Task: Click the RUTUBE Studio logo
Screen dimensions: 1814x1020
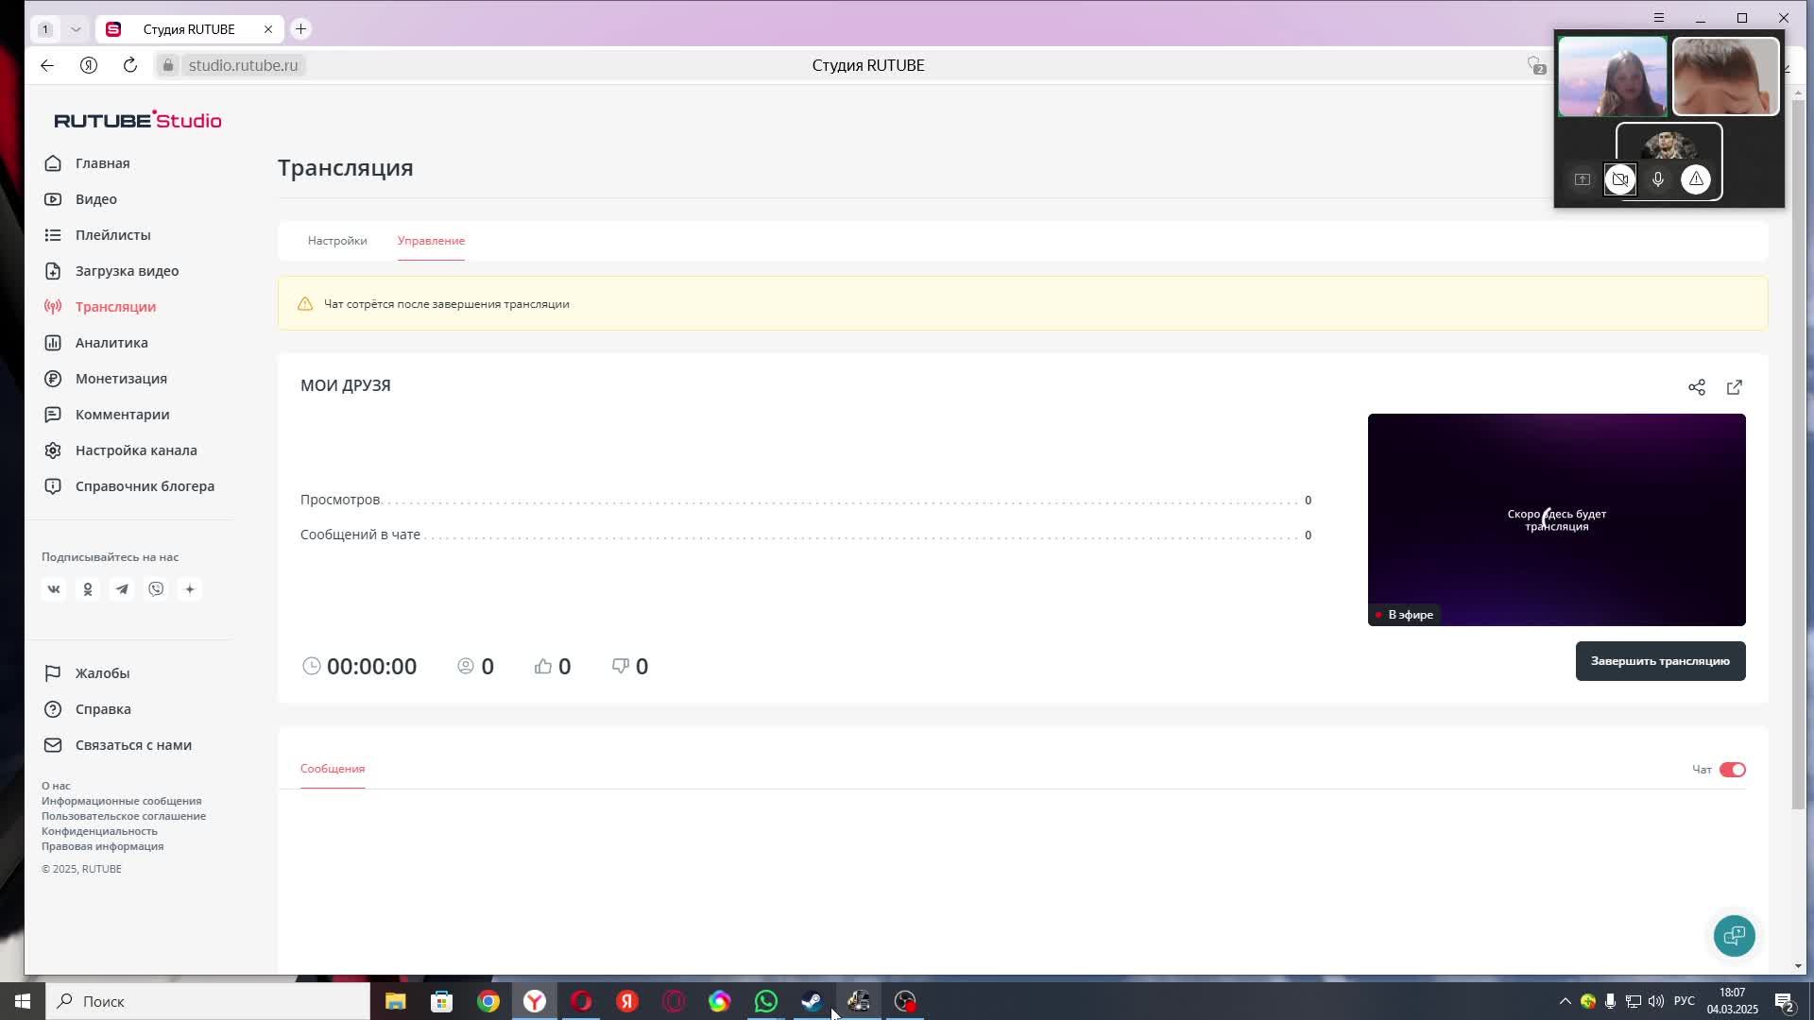Action: 138,120
